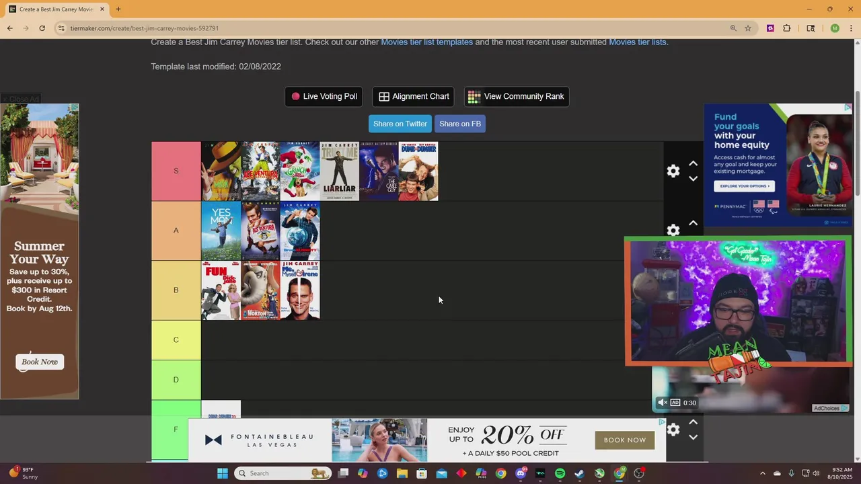Open settings gear for A tier row
The image size is (861, 484).
(x=673, y=231)
